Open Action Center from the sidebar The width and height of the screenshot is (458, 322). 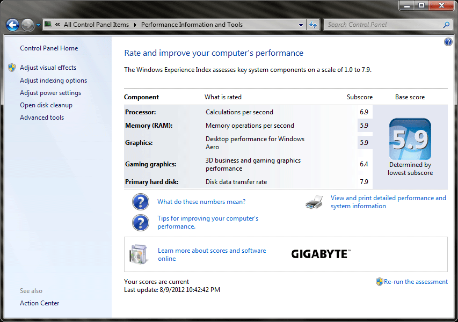click(39, 303)
